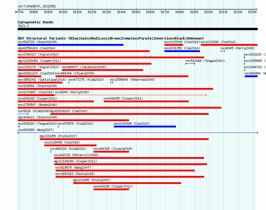This screenshot has width=266, height=210.
Task: Select esv2594904 (McKernan2009) variant label
Action: point(132,80)
